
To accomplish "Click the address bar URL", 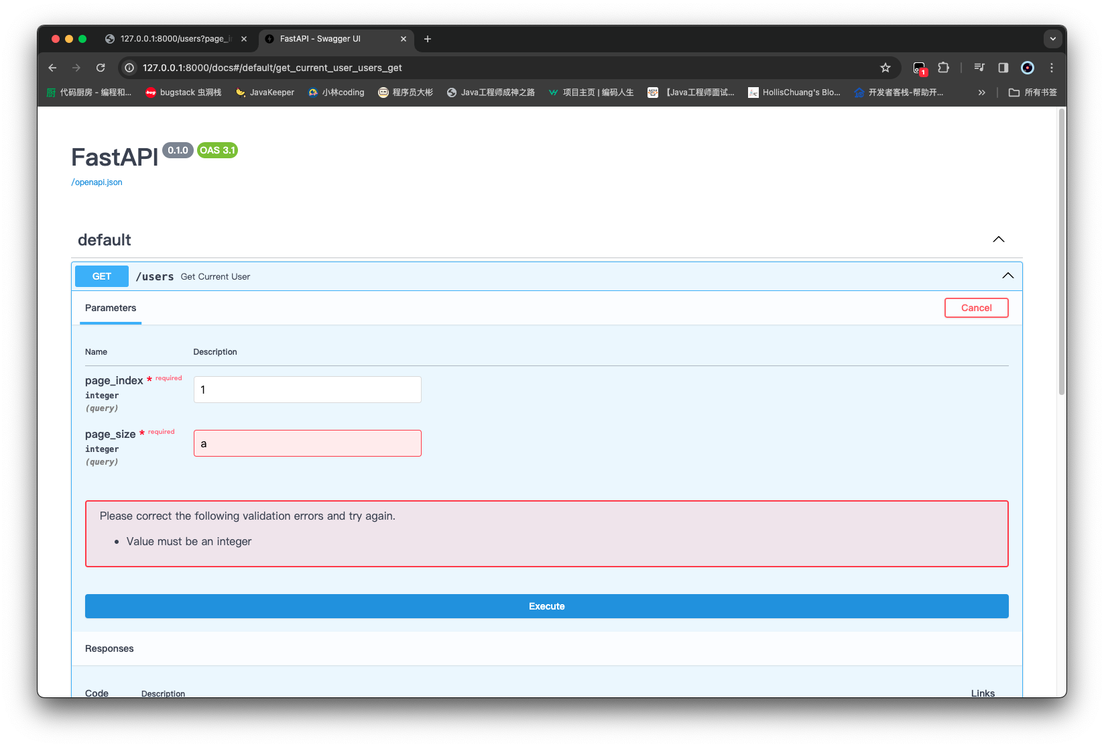I will point(272,68).
